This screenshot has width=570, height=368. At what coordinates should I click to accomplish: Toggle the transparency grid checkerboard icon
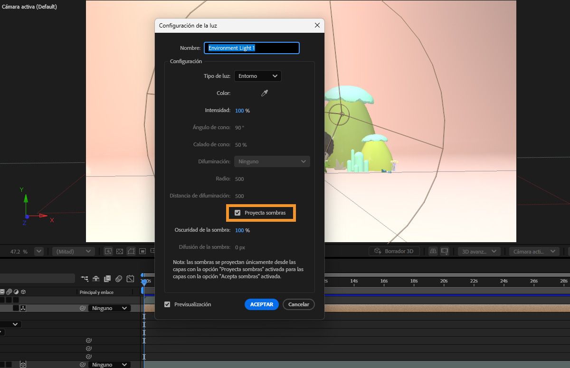point(119,251)
